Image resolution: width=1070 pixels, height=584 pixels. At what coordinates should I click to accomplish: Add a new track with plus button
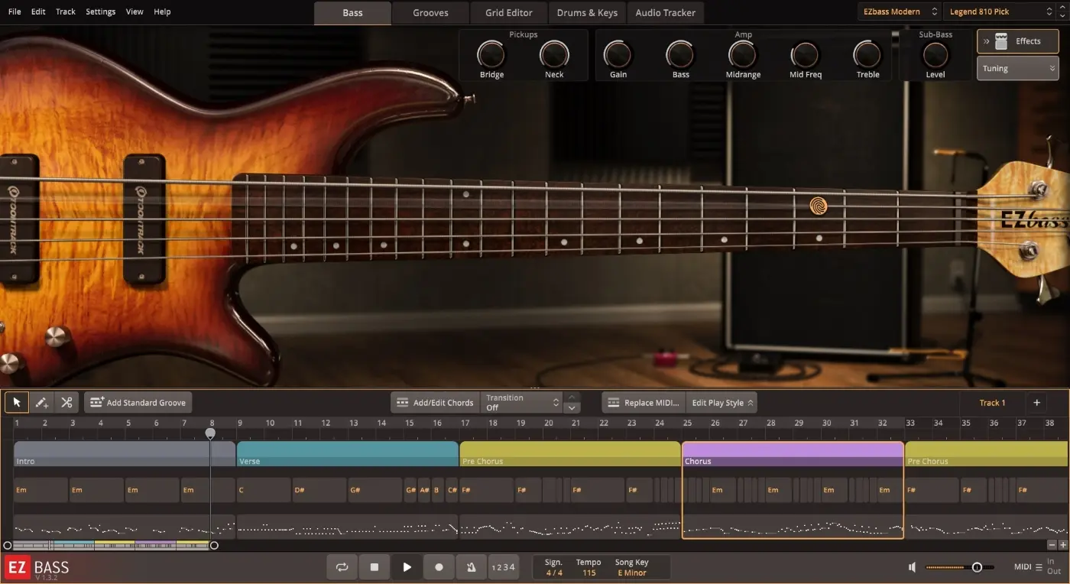click(x=1037, y=402)
